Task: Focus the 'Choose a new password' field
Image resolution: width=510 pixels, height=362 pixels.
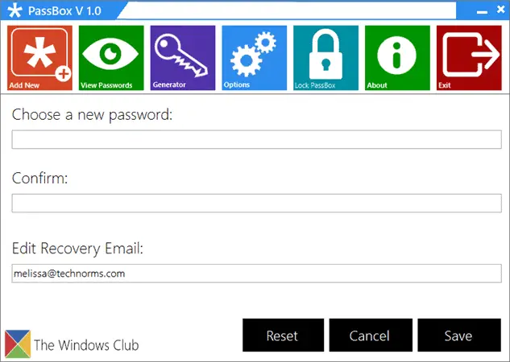Action: coord(257,140)
